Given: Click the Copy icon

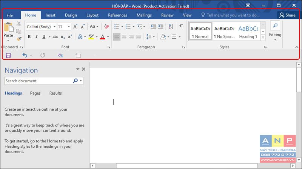Looking at the screenshot, I should point(18,31).
